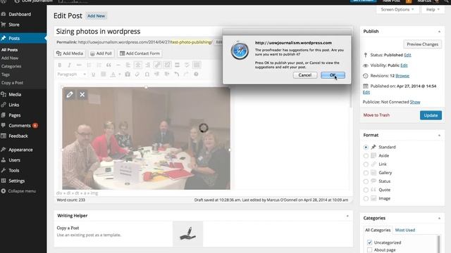Center align the selected content
The image size is (451, 253).
(138, 65)
